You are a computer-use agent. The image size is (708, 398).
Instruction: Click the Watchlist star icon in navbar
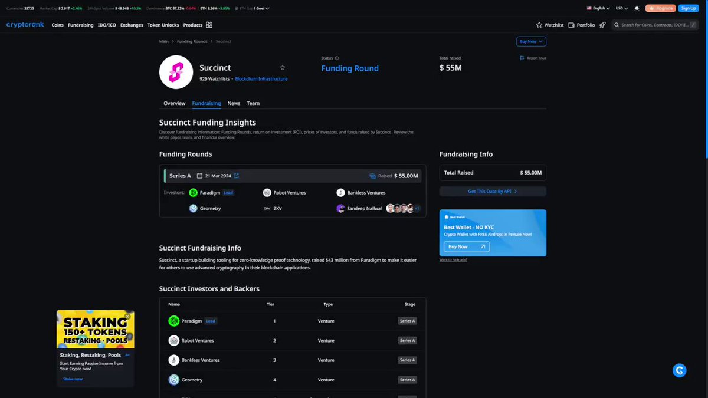(x=539, y=25)
